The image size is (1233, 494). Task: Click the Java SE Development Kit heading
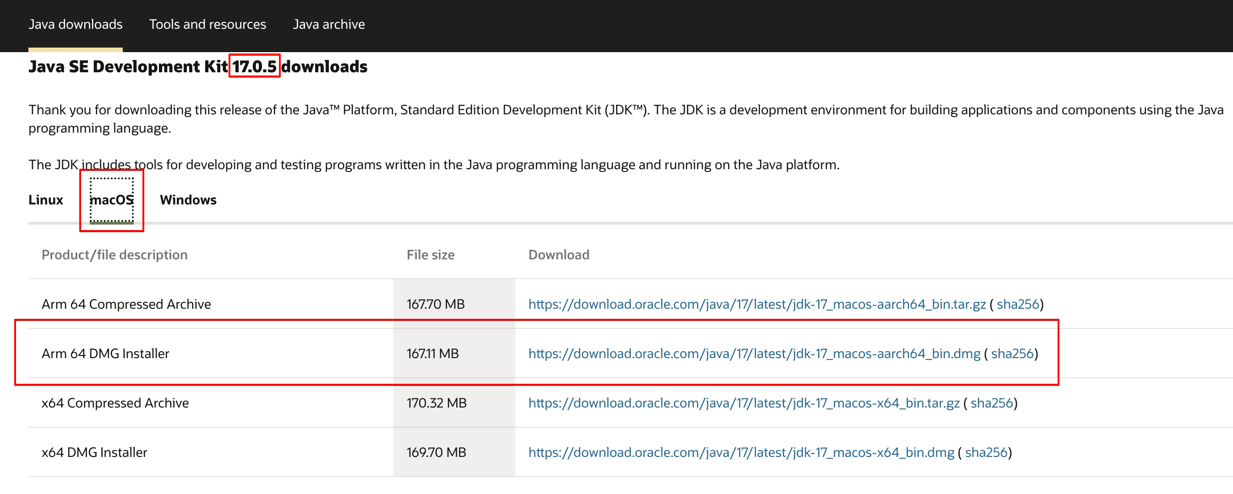[x=198, y=66]
